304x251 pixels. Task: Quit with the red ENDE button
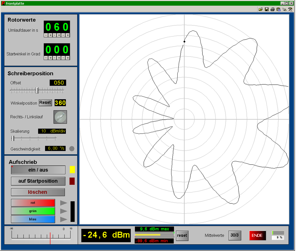coord(257,236)
